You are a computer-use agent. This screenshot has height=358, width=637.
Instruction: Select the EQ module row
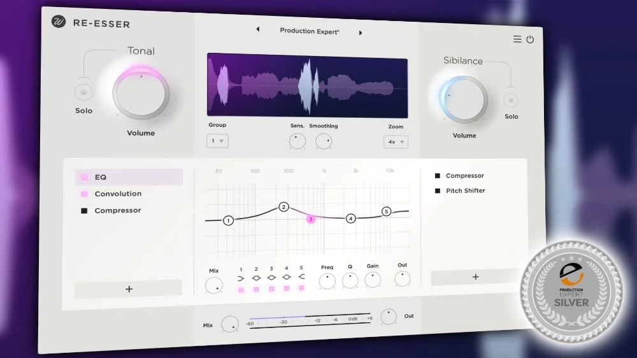tap(129, 177)
